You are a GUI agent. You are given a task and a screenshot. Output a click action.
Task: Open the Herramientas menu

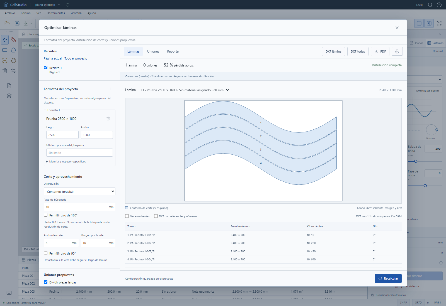pos(56,13)
